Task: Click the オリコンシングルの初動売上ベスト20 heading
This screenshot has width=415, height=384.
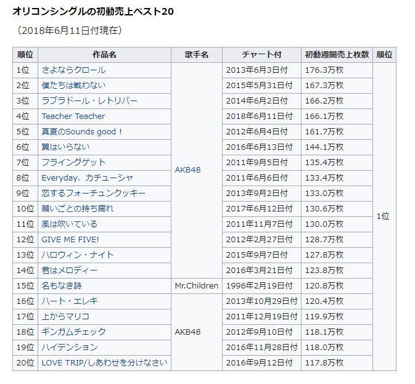Action: pos(93,11)
